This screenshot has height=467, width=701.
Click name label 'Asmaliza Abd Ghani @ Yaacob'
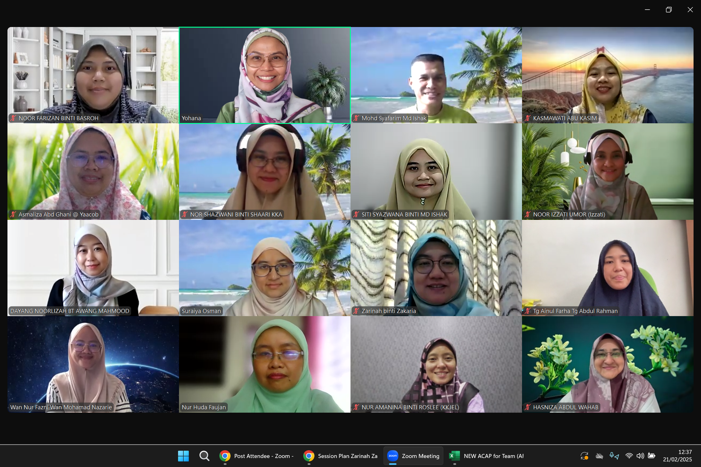(58, 214)
